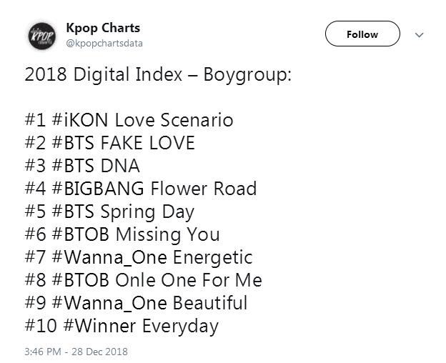The width and height of the screenshot is (446, 363).
Task: Click the 2018 Digital Index heading text
Action: [x=157, y=74]
